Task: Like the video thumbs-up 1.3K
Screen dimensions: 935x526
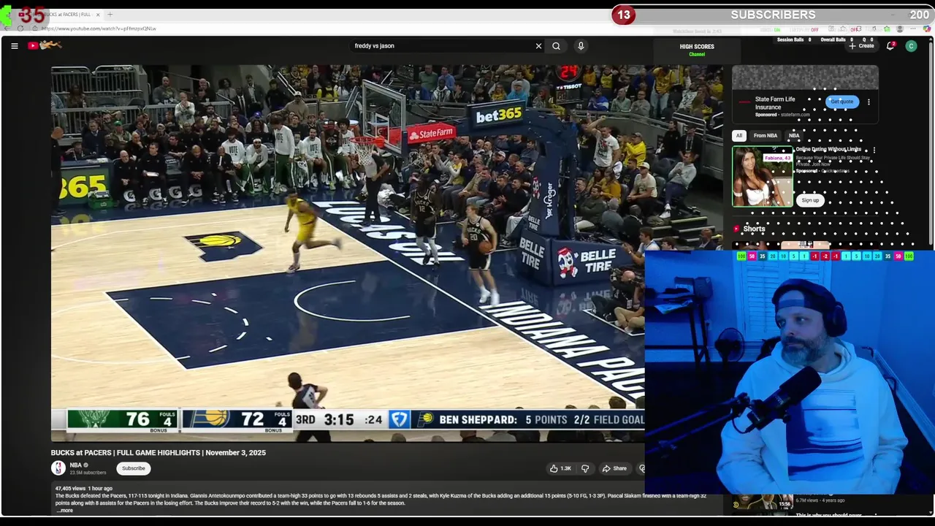Action: [561, 468]
